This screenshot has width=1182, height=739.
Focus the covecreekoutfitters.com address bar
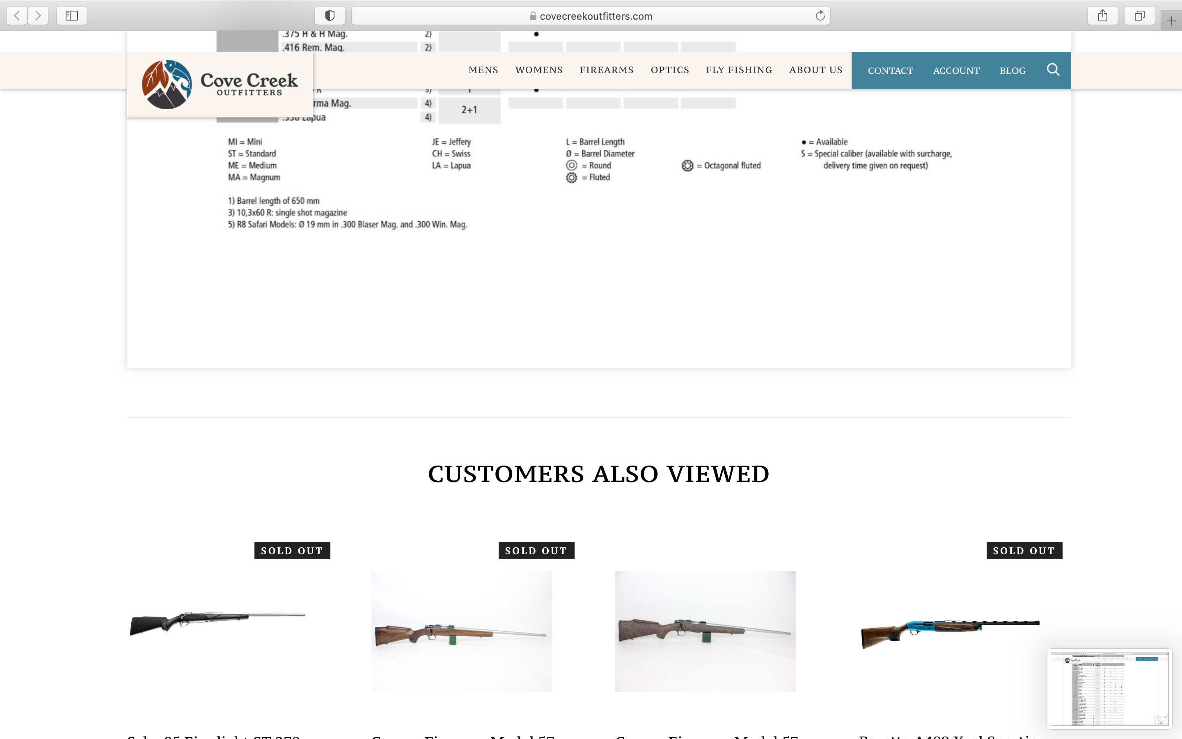[x=591, y=16]
